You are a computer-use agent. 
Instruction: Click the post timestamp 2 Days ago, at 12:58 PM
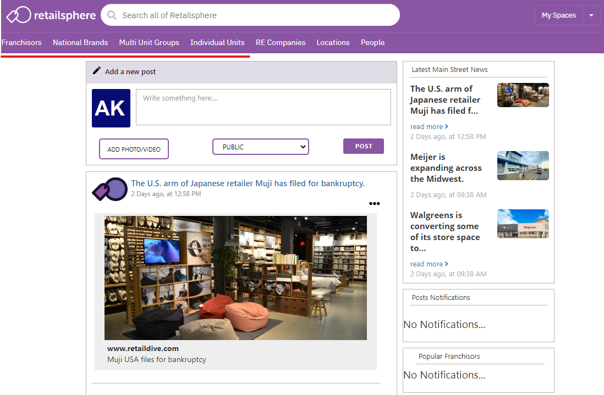coord(166,194)
